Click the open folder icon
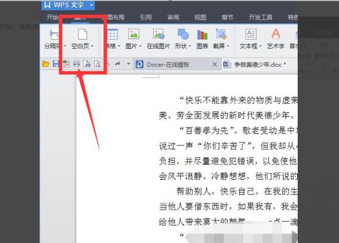Image resolution: width=339 pixels, height=243 pixels. [46, 64]
